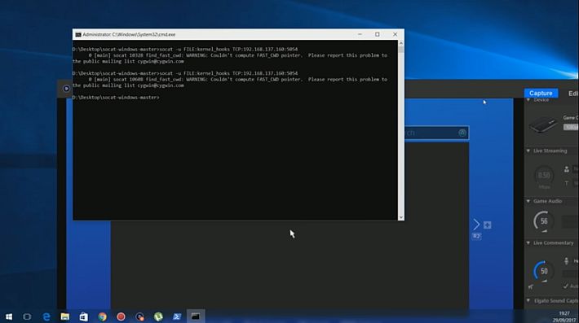
Task: Open the Windows Start menu
Action: point(9,316)
